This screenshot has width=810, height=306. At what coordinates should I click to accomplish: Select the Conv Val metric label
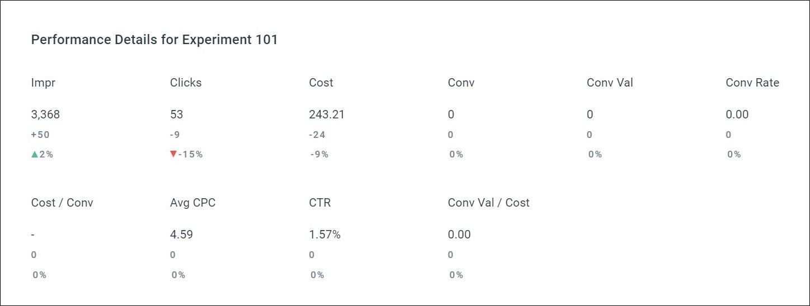(x=610, y=83)
